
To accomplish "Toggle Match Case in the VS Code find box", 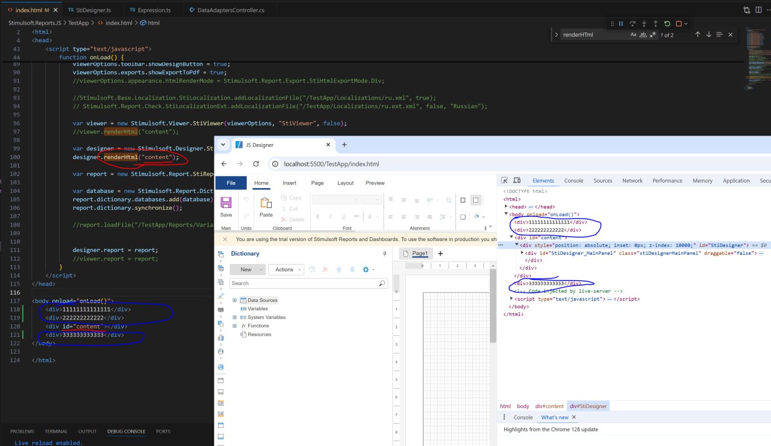I will pyautogui.click(x=633, y=35).
